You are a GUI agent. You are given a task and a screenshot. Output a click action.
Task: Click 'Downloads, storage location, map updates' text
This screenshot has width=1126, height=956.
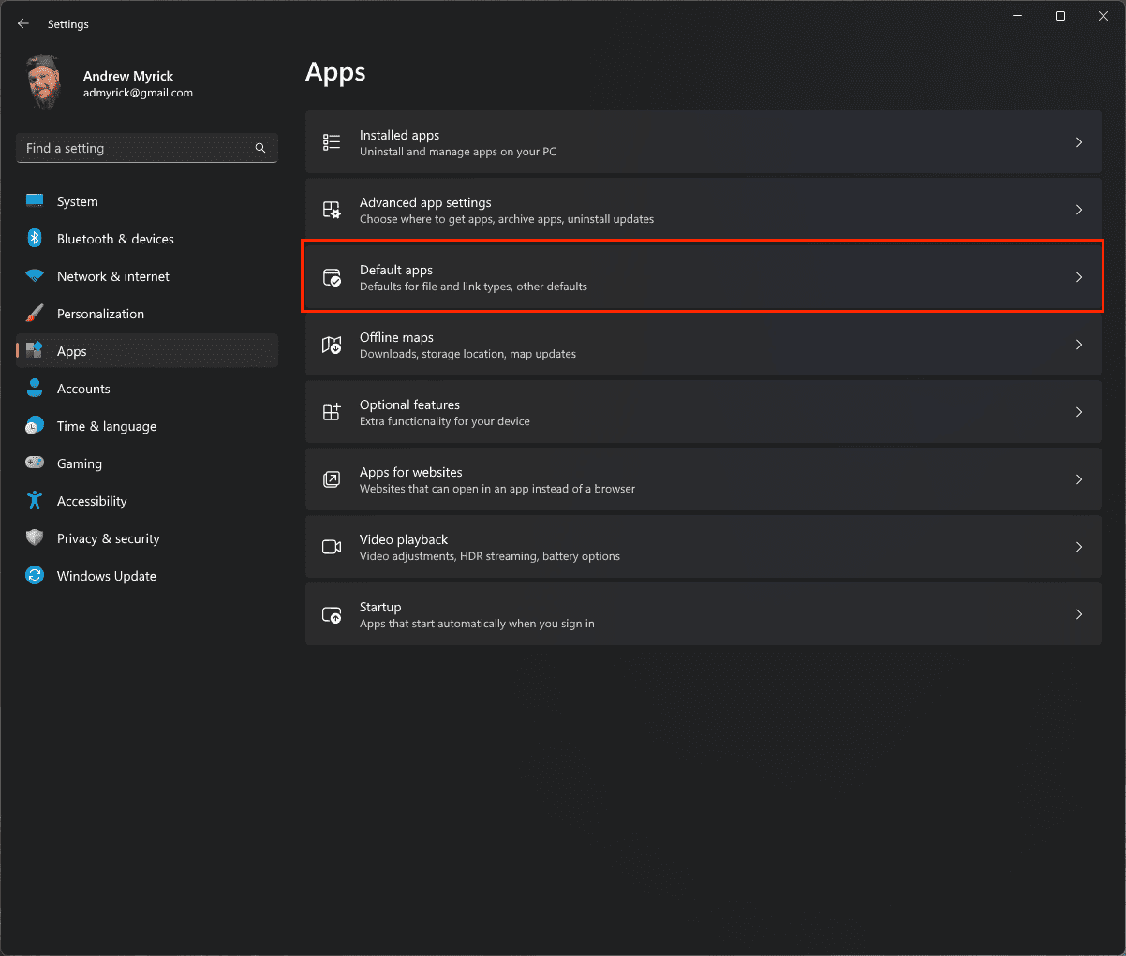(467, 354)
